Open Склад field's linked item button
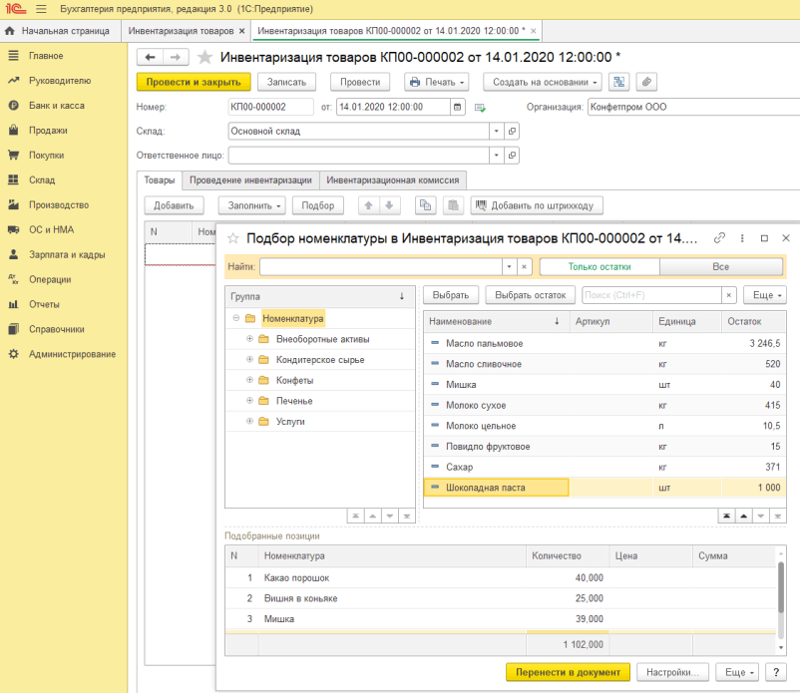 [512, 132]
